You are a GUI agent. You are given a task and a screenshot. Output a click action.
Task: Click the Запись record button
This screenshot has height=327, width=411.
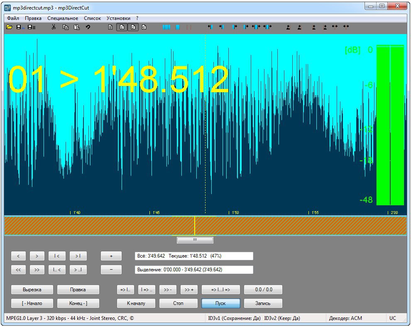tap(263, 303)
